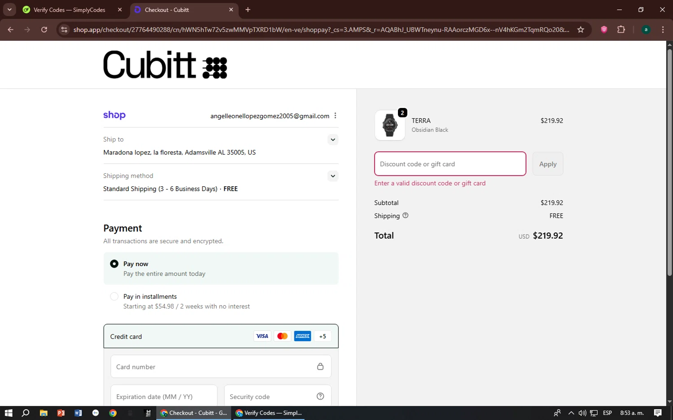The width and height of the screenshot is (673, 420).
Task: Open the Chrome three-dot menu
Action: pyautogui.click(x=663, y=30)
